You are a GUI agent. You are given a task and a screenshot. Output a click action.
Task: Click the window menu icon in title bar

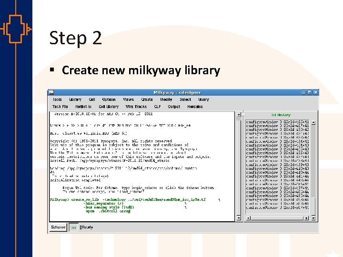[51, 92]
